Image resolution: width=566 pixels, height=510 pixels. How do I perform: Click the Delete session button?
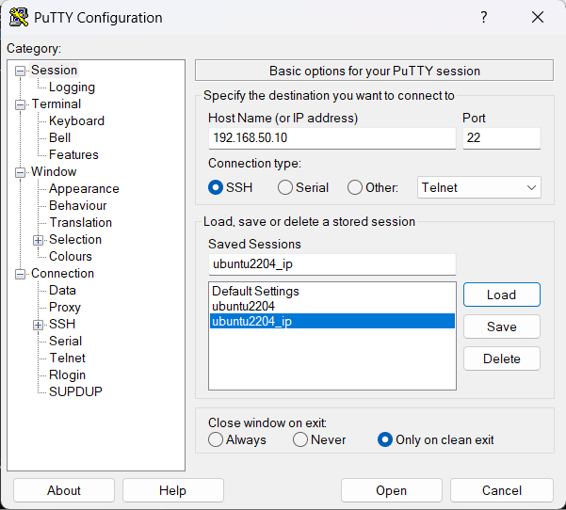pos(502,359)
